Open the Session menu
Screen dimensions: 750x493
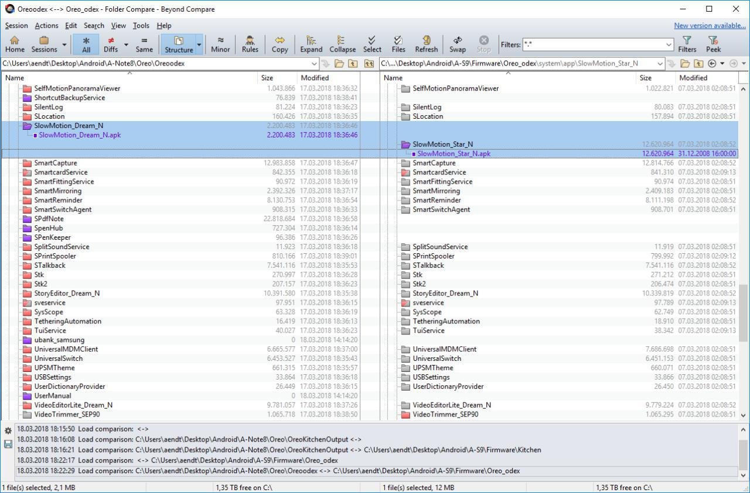pos(16,26)
